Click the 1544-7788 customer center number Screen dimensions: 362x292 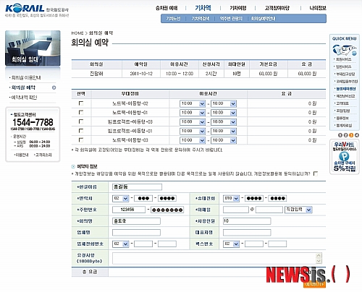pyautogui.click(x=33, y=122)
